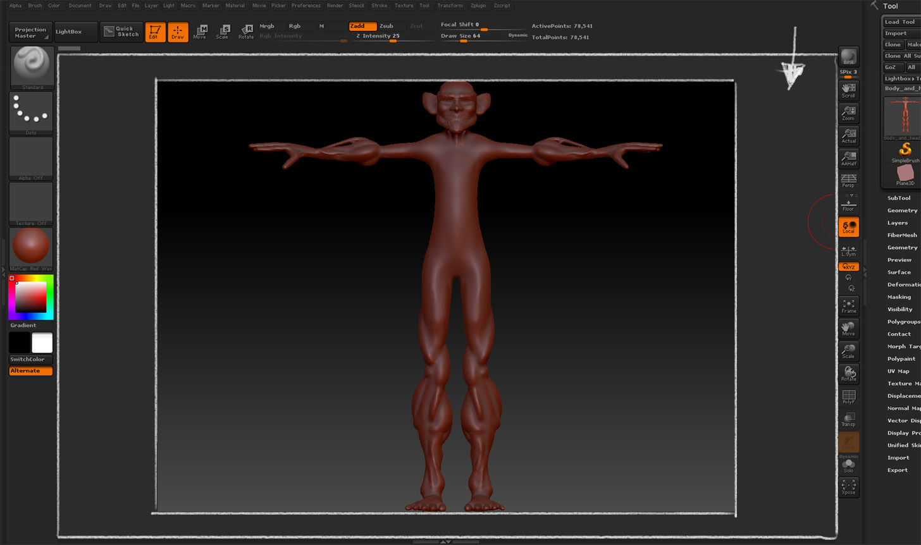Adjust the Draw Size slider
Image resolution: width=921 pixels, height=545 pixels.
point(483,37)
